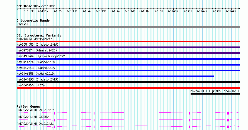Open gene ANKRD20A1|NM_032250 label
This screenshot has width=248, height=130.
33,117
